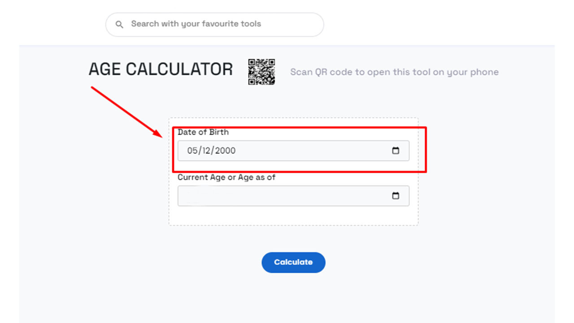Click the AGE CALCULATOR heading
Screen dimensions: 574x323
pyautogui.click(x=161, y=69)
